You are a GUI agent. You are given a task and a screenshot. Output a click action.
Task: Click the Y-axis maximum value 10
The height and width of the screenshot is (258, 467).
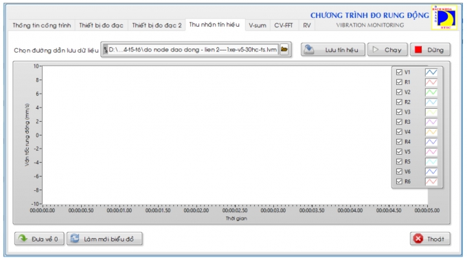tap(36, 66)
